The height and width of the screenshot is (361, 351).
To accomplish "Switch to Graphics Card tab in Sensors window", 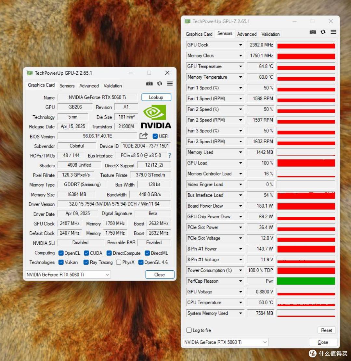I will point(199,34).
